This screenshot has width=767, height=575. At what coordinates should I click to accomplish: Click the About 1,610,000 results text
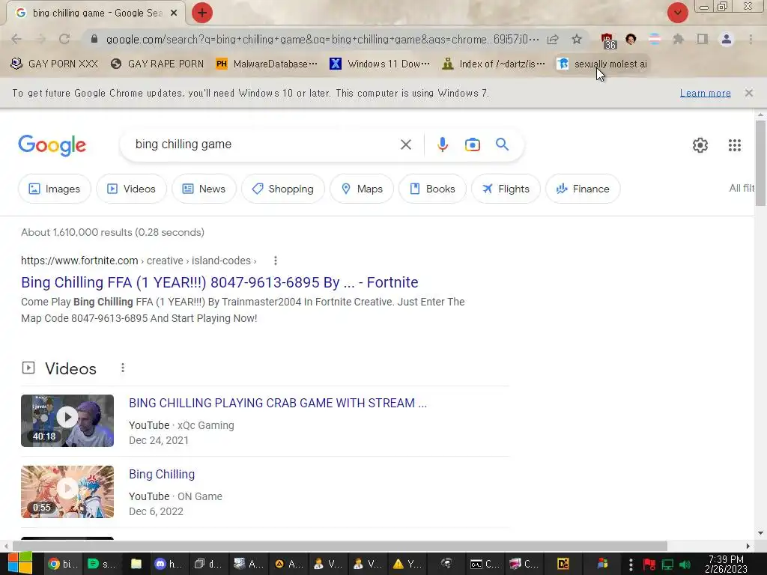tap(112, 232)
